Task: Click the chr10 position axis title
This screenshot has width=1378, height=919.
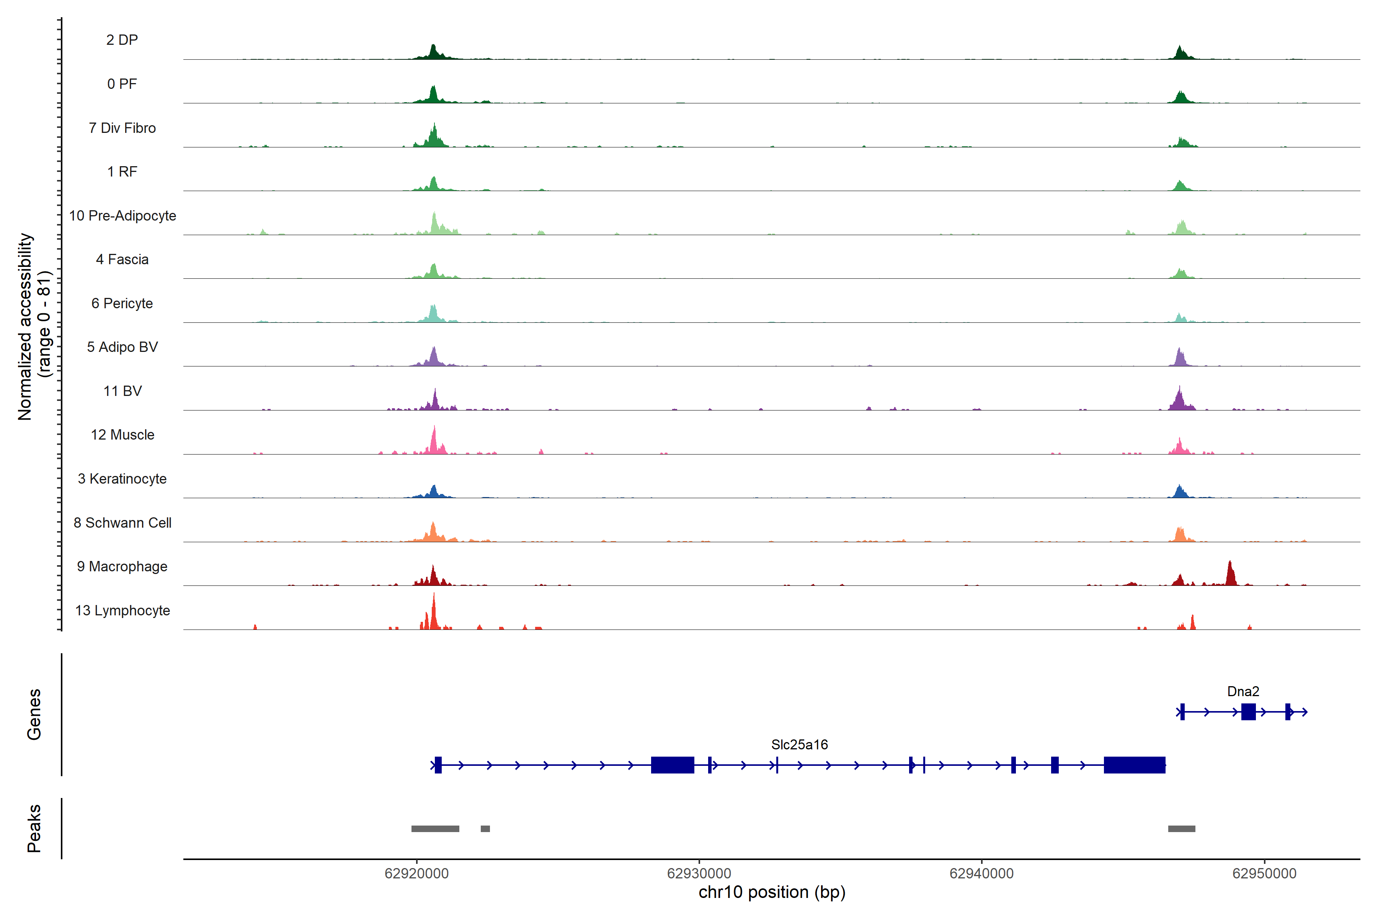Action: tap(772, 893)
